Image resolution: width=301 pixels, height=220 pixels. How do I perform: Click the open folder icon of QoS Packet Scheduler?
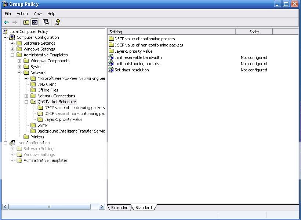tap(33, 102)
